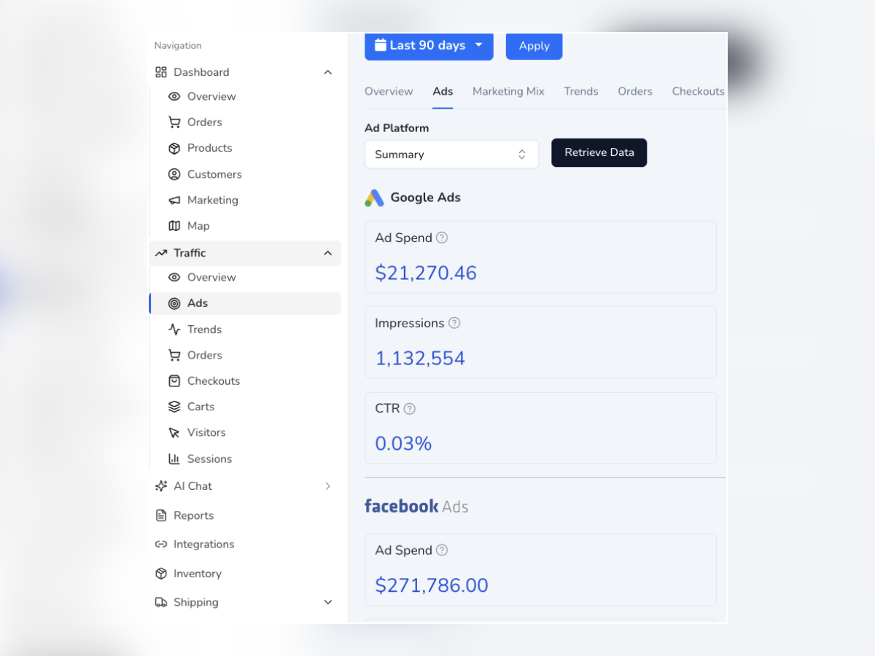Viewport: 875px width, 656px height.
Task: Click the layers icon beside Carts
Action: 174,407
